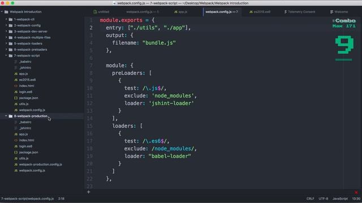Click HTML icon of index.html under 8-webpack-production
The height and width of the screenshot is (203, 362).
(x=16, y=140)
